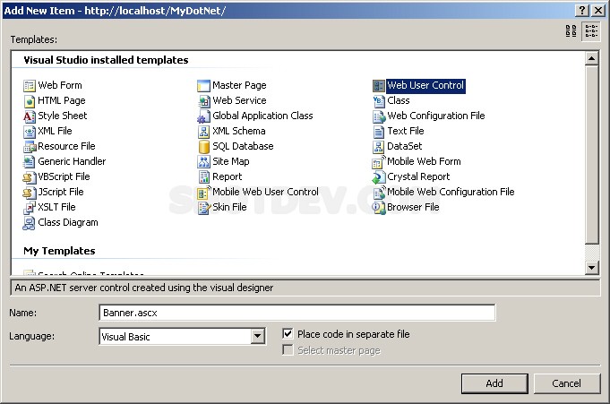The height and width of the screenshot is (404, 610).
Task: Select the Class Diagram template icon
Action: (30, 222)
